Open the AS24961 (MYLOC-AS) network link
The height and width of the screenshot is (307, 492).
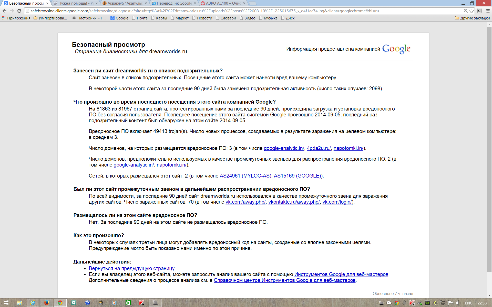tap(245, 176)
